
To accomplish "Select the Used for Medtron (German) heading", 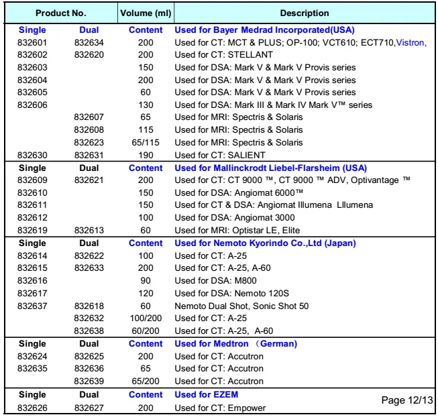I will click(235, 344).
